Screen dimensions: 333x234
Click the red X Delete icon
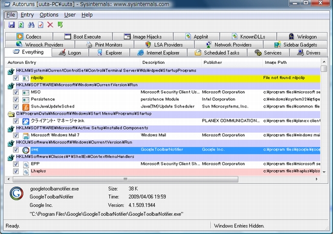(50, 25)
